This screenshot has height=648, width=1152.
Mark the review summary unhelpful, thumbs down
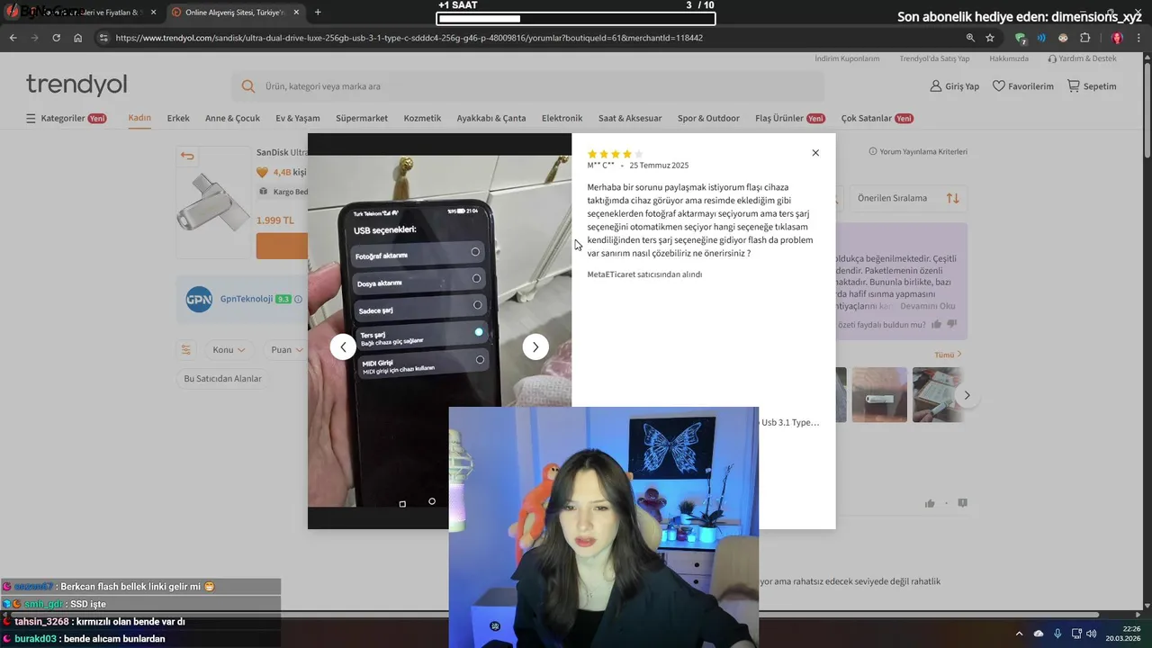click(x=952, y=325)
